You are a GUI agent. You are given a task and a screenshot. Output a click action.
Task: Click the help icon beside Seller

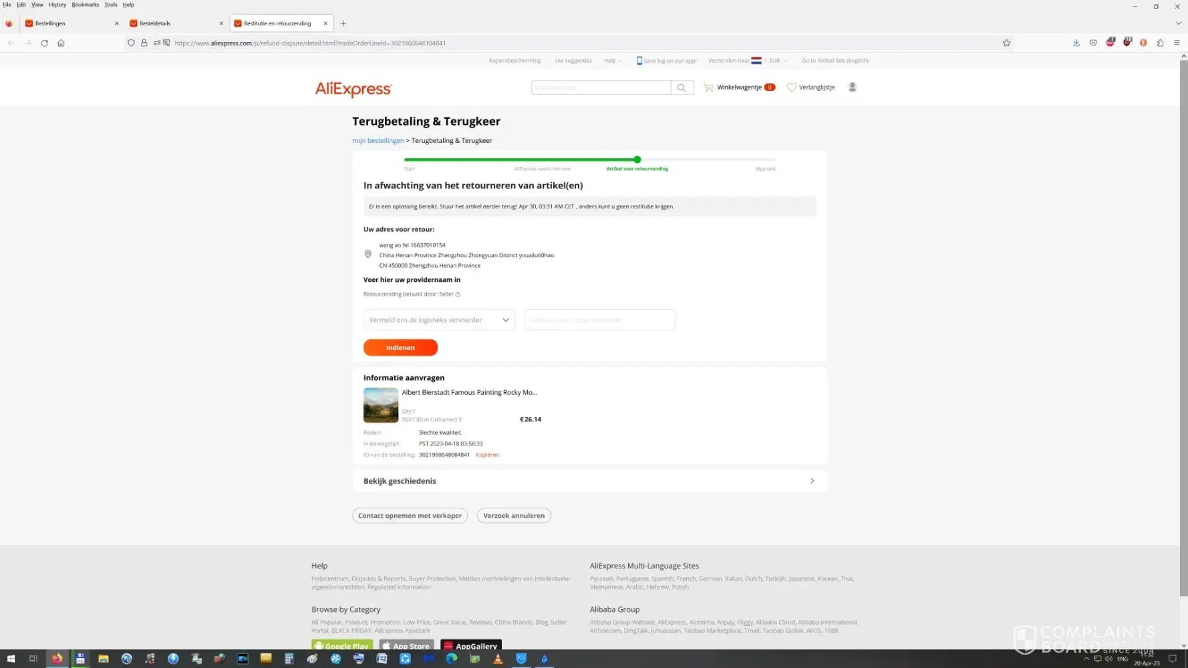click(458, 294)
